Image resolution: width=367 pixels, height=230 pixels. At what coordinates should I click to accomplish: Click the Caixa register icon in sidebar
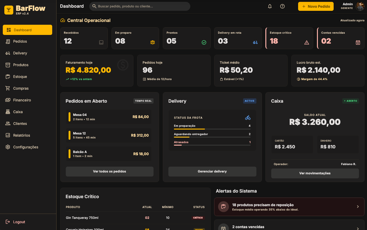pos(8,112)
